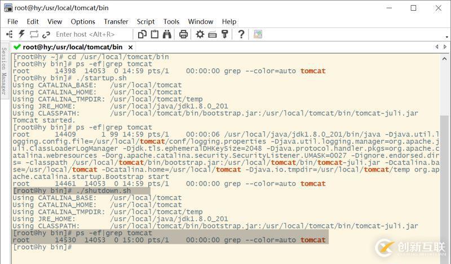
Task: Click the tab scroll left arrow
Action: [437, 47]
